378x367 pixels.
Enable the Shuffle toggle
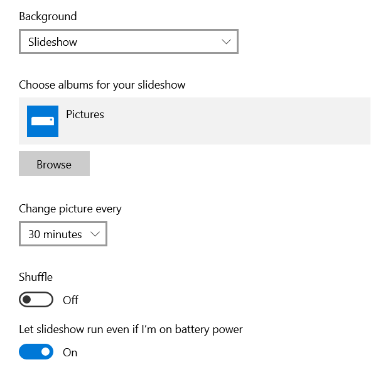(36, 299)
